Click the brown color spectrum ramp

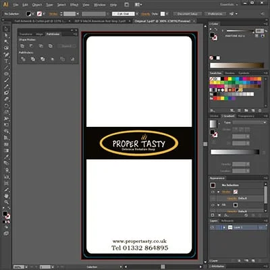(237, 65)
